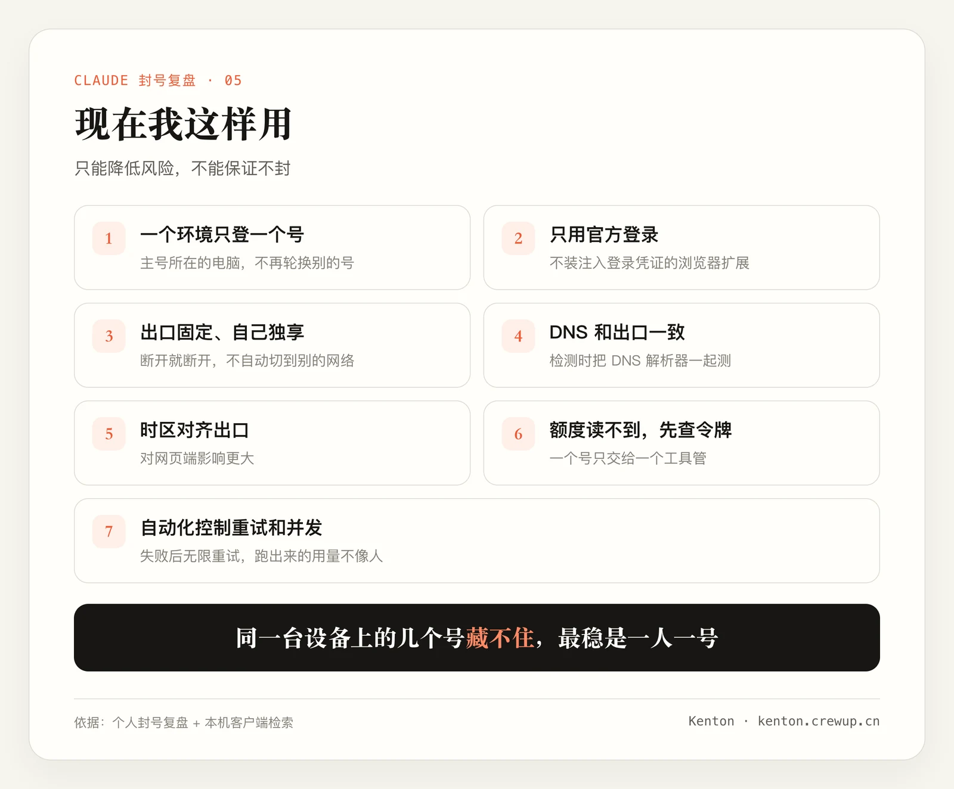The image size is (954, 789).
Task: Click the text 检测时把 DNS 解析器一起测
Action: 640,361
